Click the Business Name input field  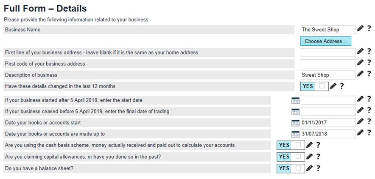(328, 30)
